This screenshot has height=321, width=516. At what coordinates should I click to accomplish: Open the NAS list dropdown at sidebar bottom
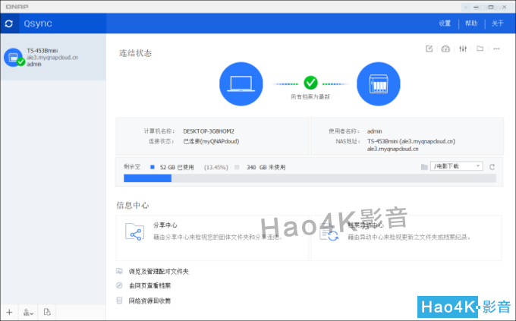(28, 312)
